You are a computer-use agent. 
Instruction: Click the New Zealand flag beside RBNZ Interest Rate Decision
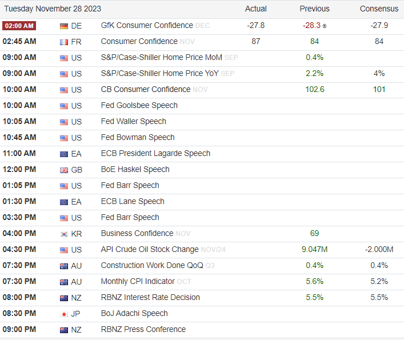coord(64,298)
